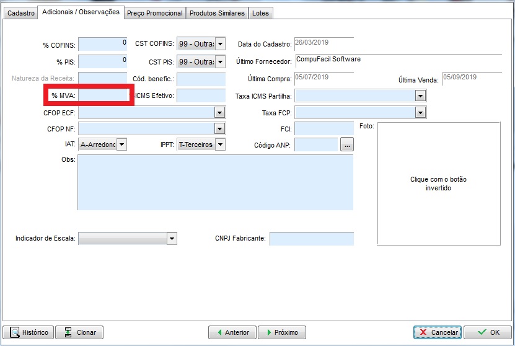The height and width of the screenshot is (346, 515).
Task: Go to previous record with Anterior
Action: point(232,332)
